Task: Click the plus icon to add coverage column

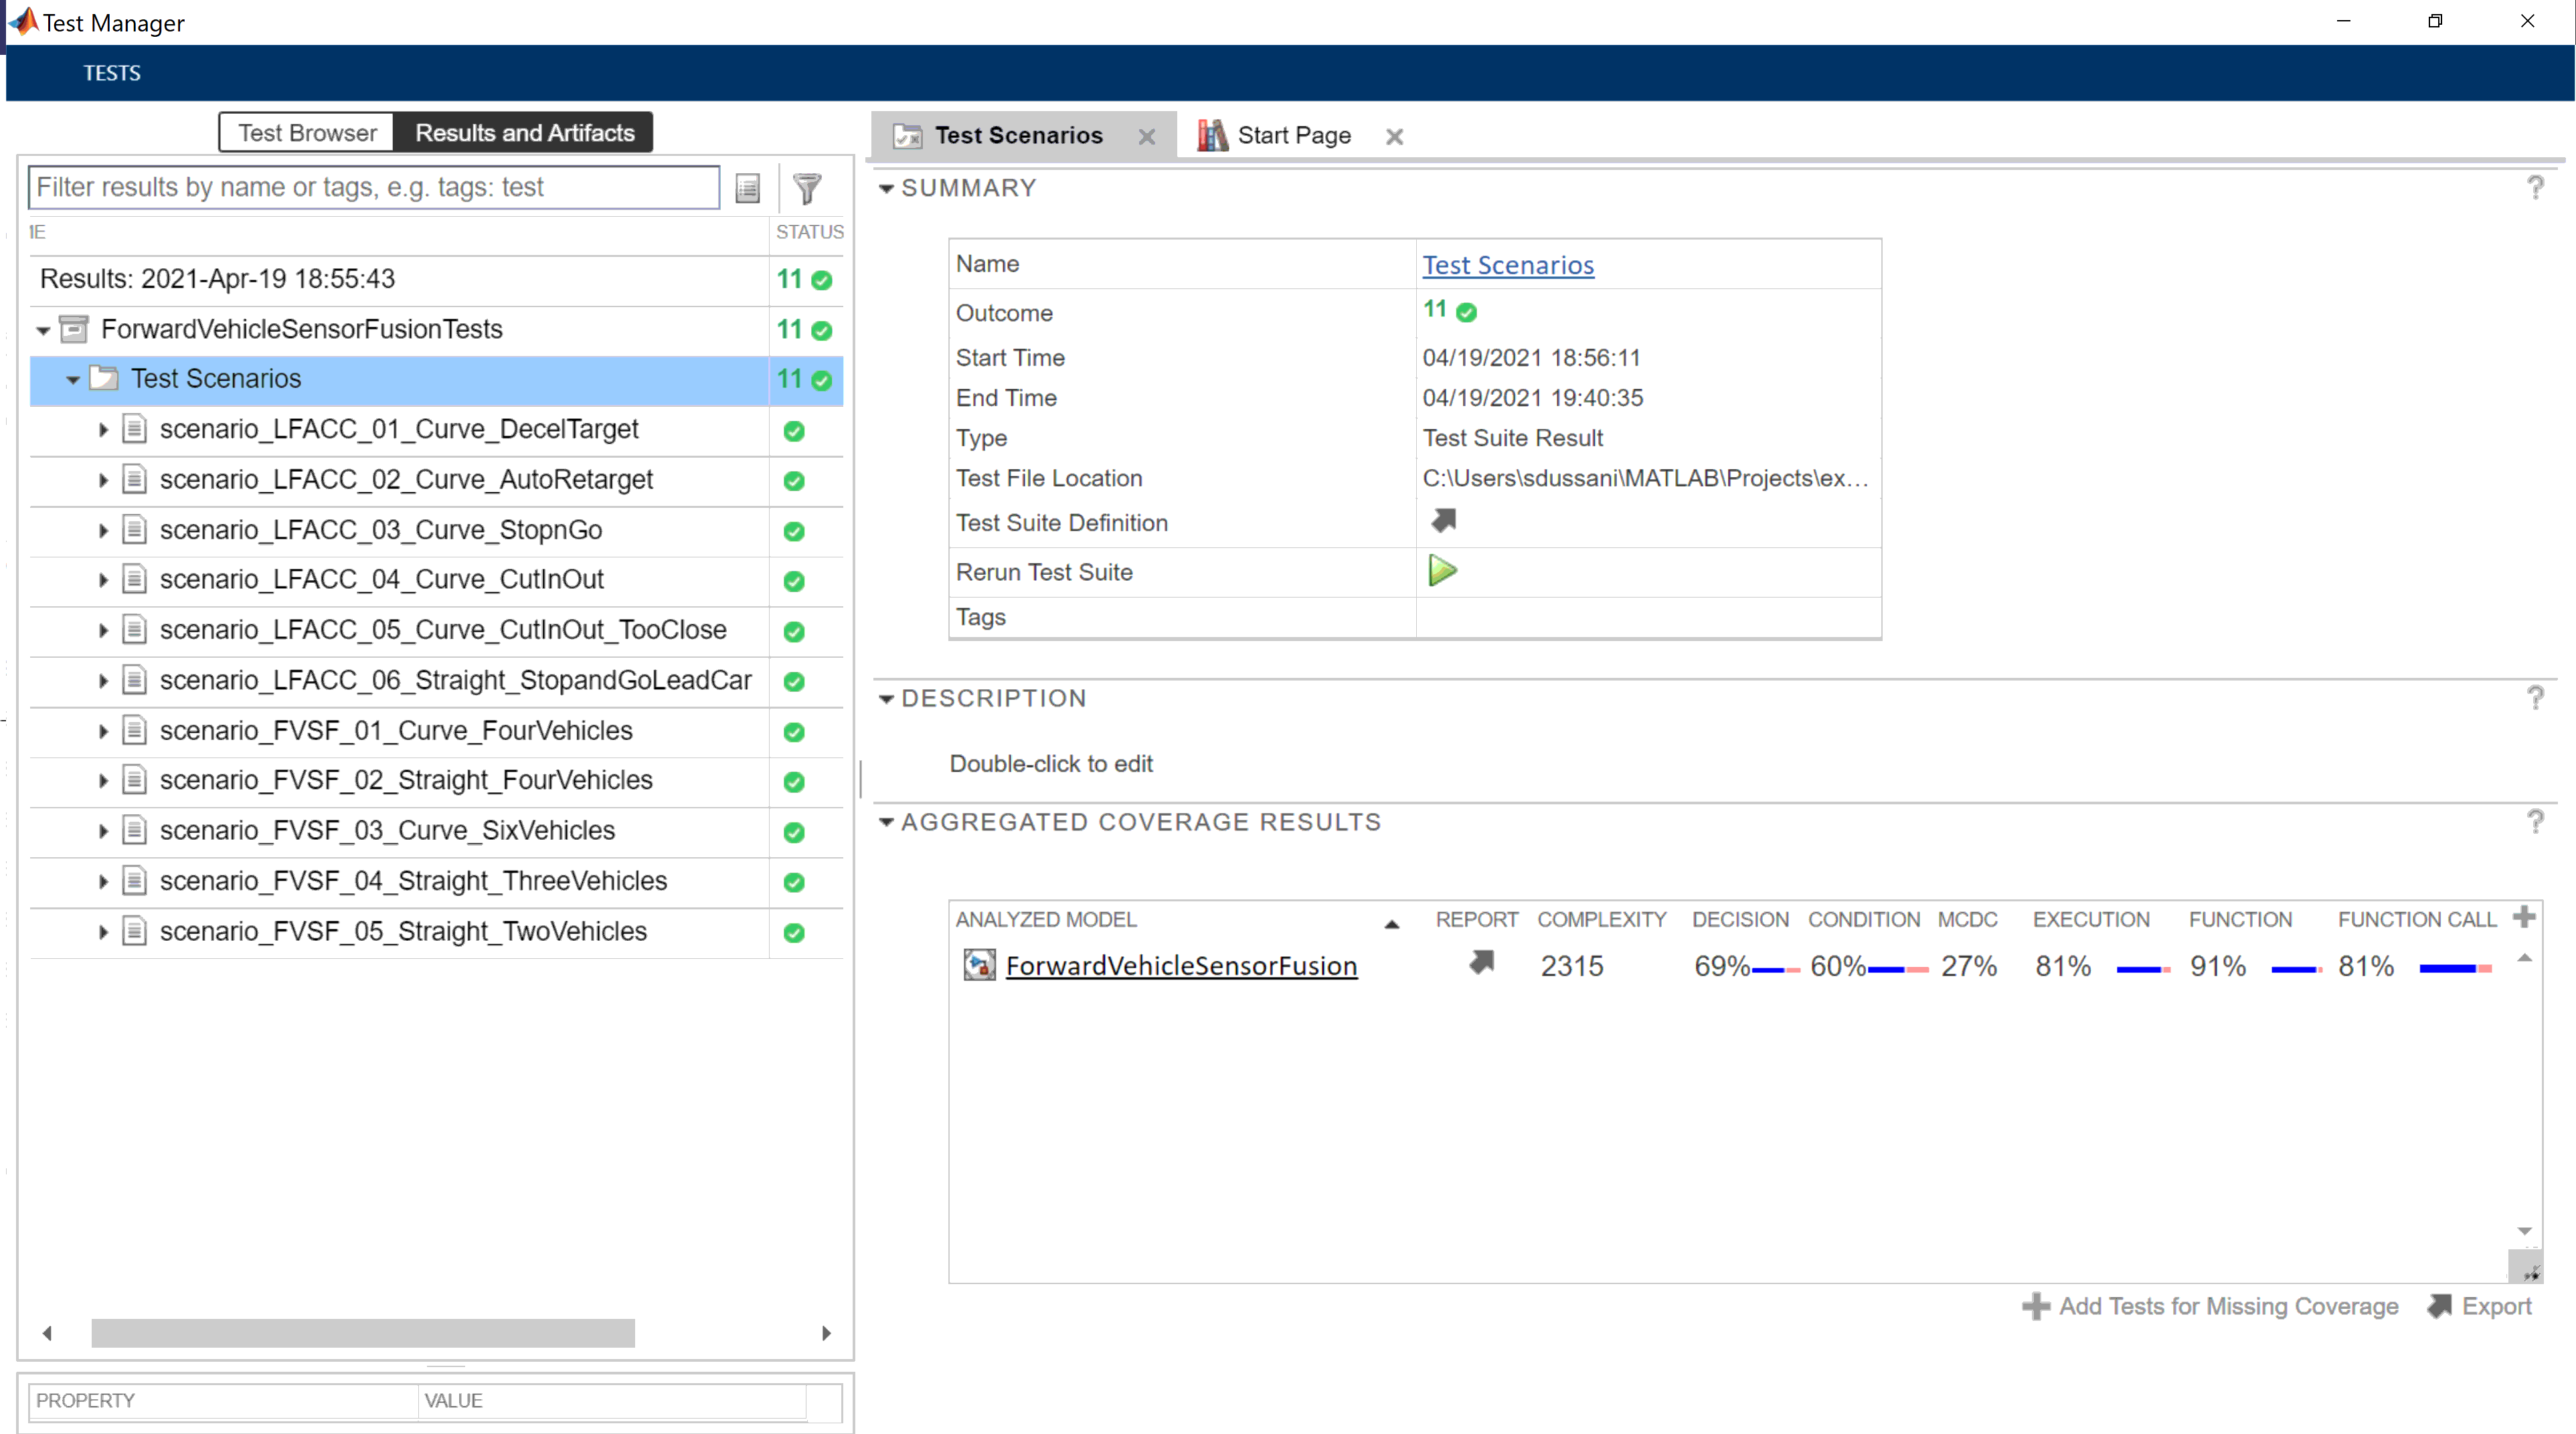Action: tap(2523, 917)
